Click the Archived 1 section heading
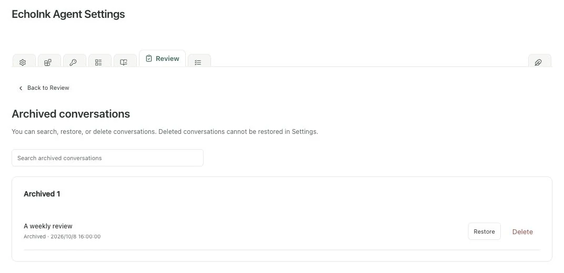The image size is (564, 273). click(x=42, y=194)
